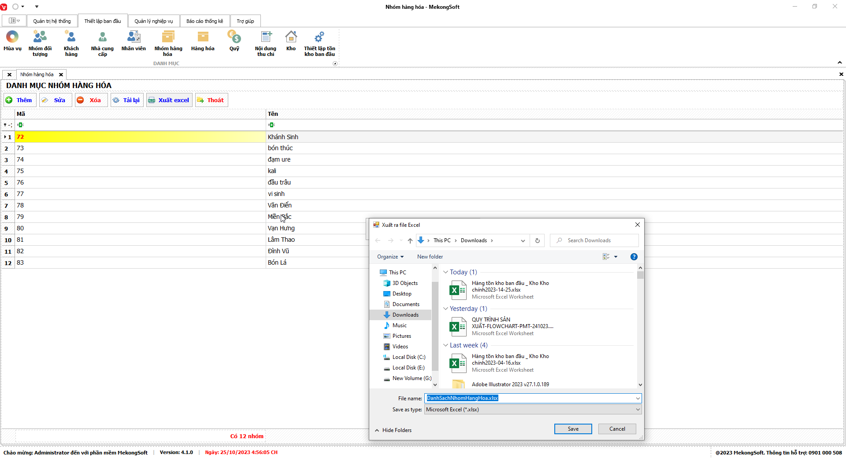Open Thiết lập tồn kho ban đầu
The image size is (846, 458).
click(x=319, y=43)
